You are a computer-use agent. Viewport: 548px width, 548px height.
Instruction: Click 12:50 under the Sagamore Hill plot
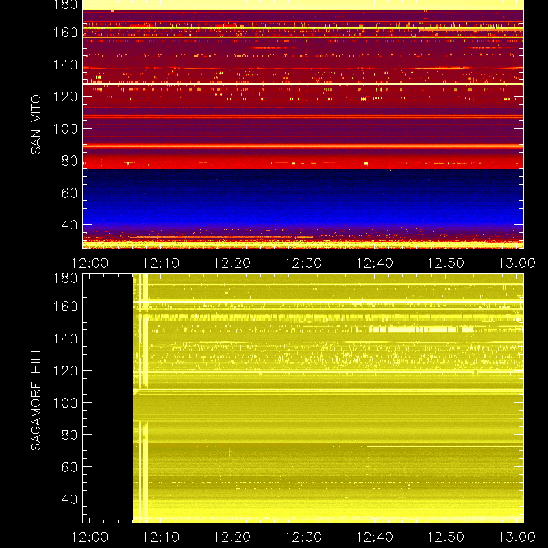[x=446, y=537]
